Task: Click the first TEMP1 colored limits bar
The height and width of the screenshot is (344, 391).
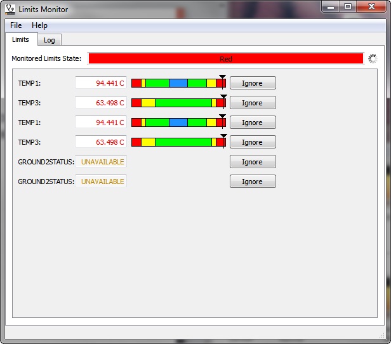Action: pyautogui.click(x=178, y=83)
